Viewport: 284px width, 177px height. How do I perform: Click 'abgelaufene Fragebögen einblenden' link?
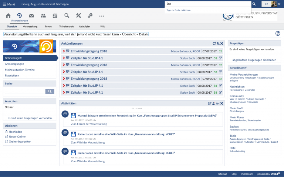254,60
